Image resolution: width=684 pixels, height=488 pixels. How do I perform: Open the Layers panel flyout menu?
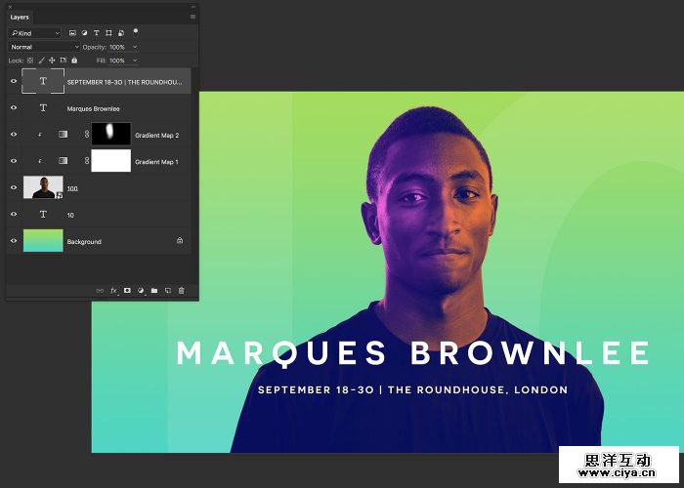[192, 17]
